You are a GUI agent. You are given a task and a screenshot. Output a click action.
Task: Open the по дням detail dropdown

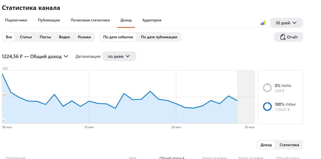click(119, 56)
